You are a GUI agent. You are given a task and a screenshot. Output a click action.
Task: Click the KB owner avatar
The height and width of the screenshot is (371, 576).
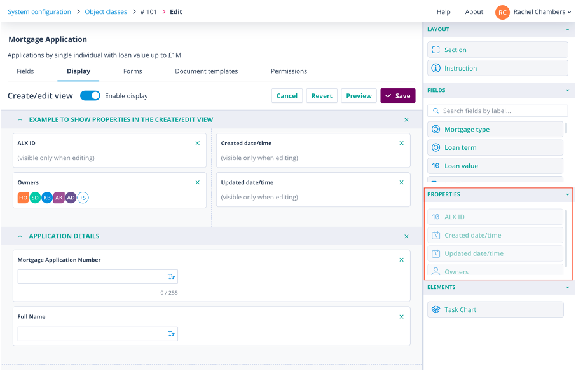click(x=47, y=198)
